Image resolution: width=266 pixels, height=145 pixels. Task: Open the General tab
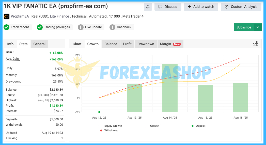pos(39,44)
